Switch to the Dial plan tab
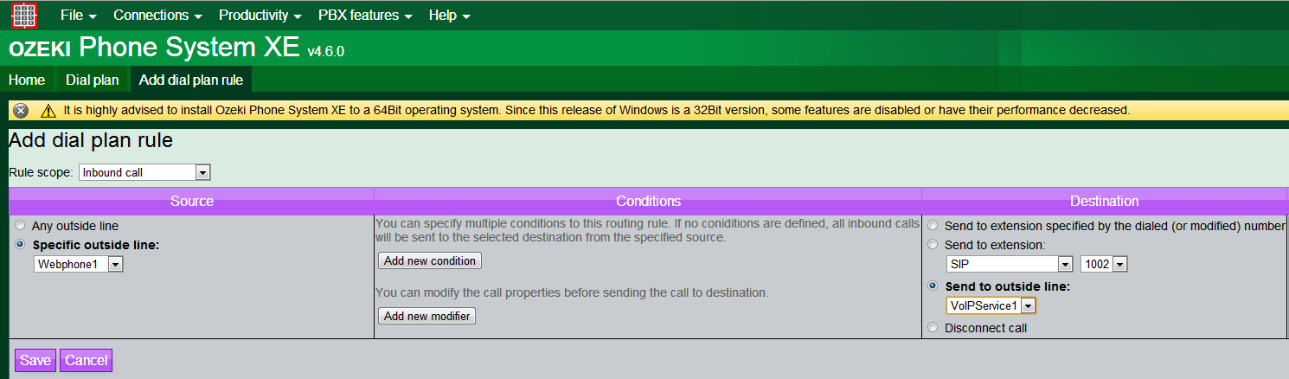 pos(92,80)
